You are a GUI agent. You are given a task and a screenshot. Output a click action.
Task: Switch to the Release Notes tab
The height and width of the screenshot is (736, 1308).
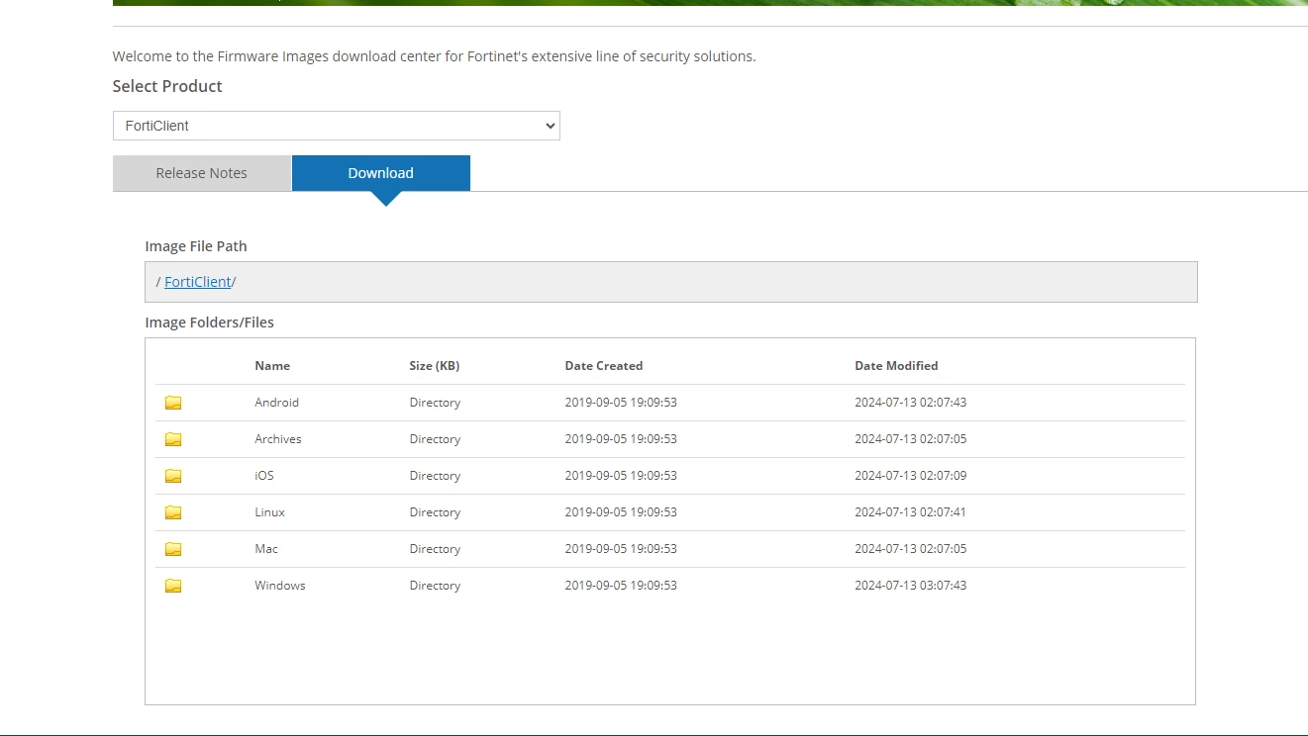(x=202, y=173)
